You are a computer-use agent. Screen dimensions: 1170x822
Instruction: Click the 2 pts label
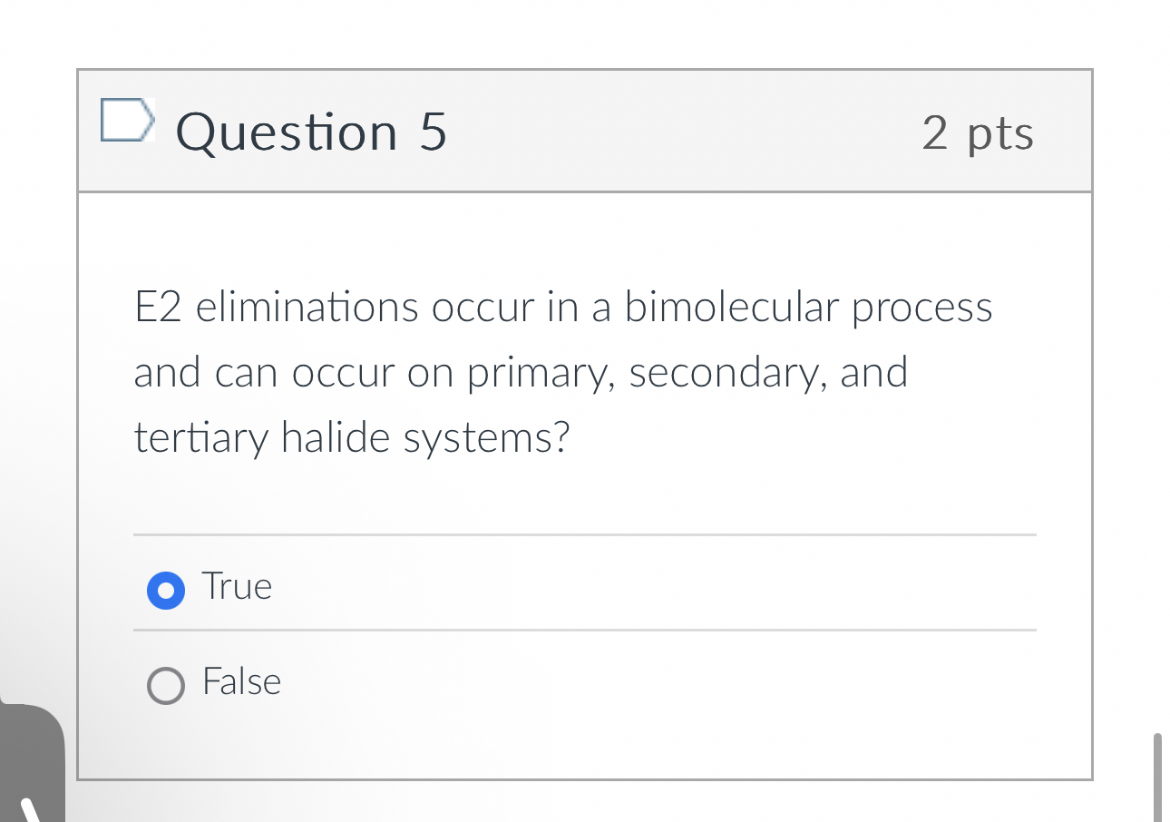tap(978, 132)
